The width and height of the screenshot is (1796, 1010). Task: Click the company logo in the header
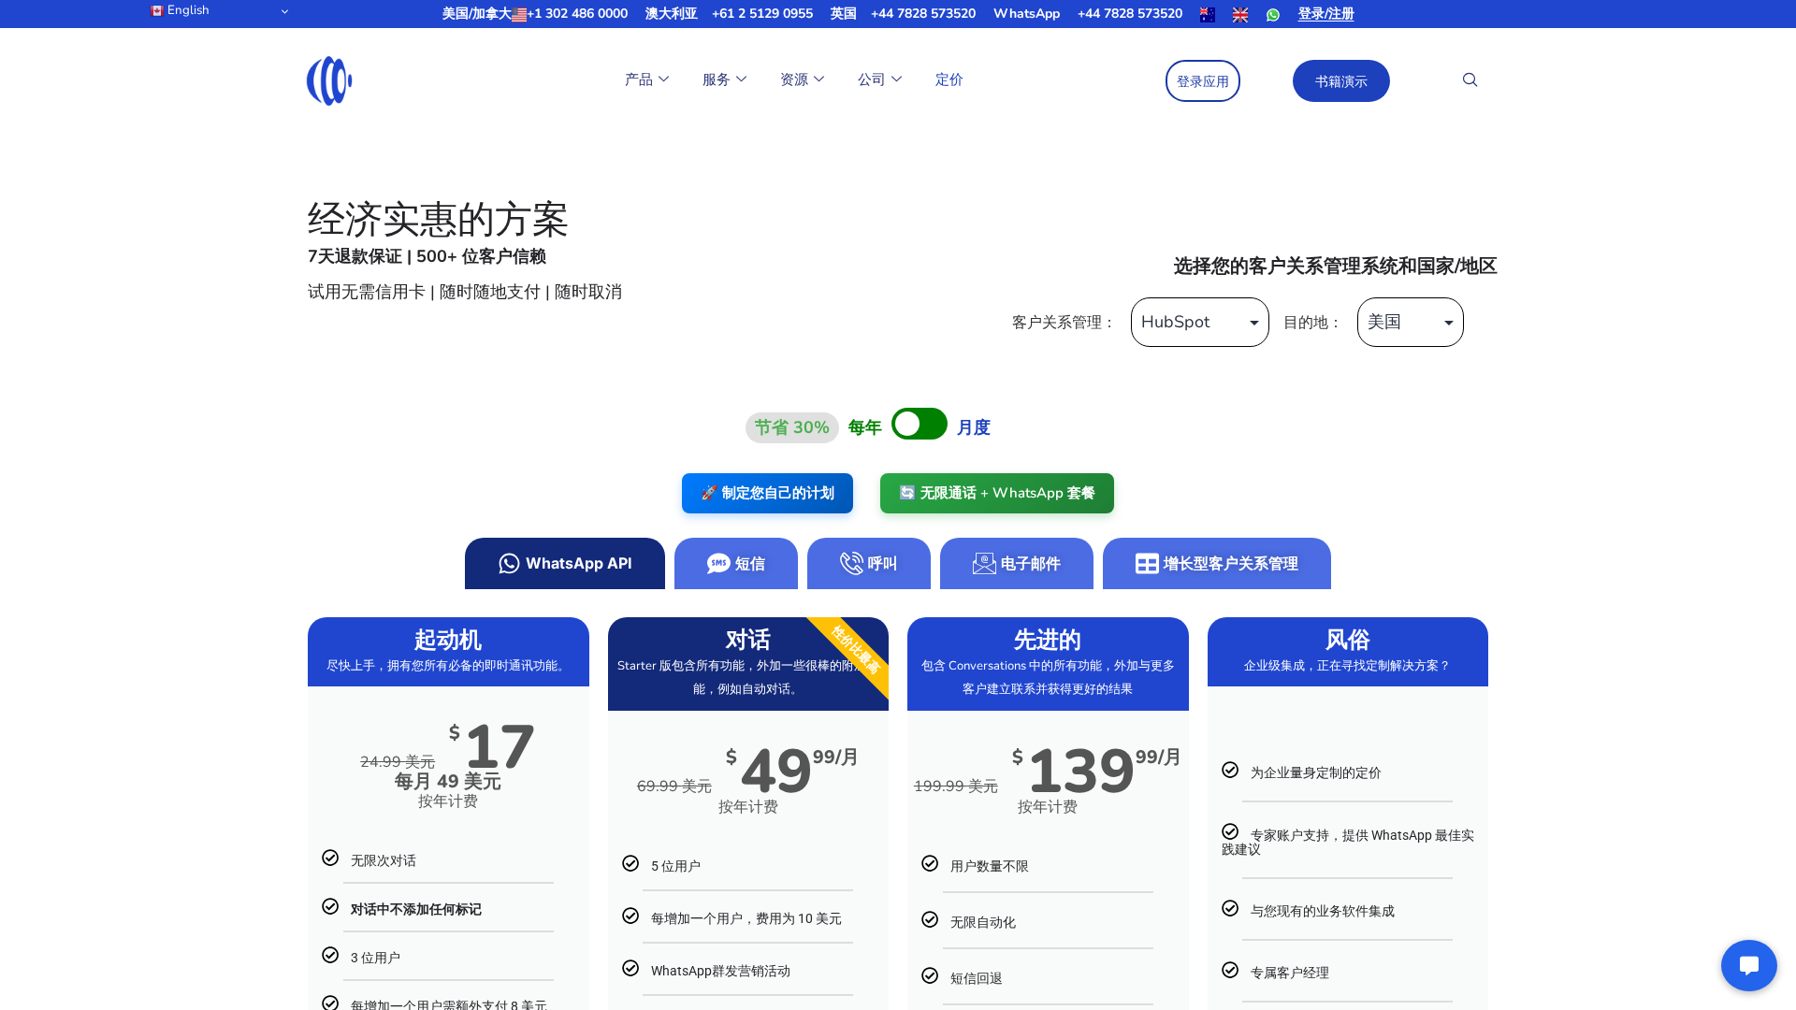click(329, 80)
